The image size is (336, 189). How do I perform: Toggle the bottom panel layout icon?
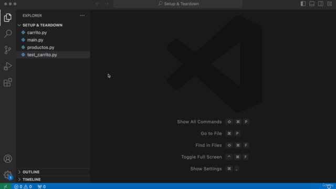pos(312,4)
